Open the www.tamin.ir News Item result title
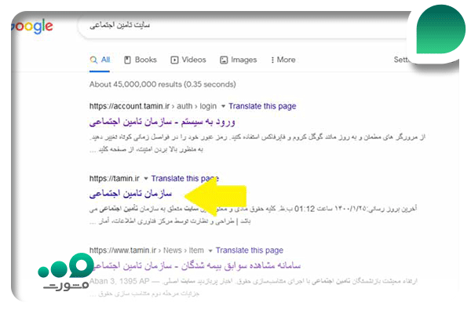 197,265
